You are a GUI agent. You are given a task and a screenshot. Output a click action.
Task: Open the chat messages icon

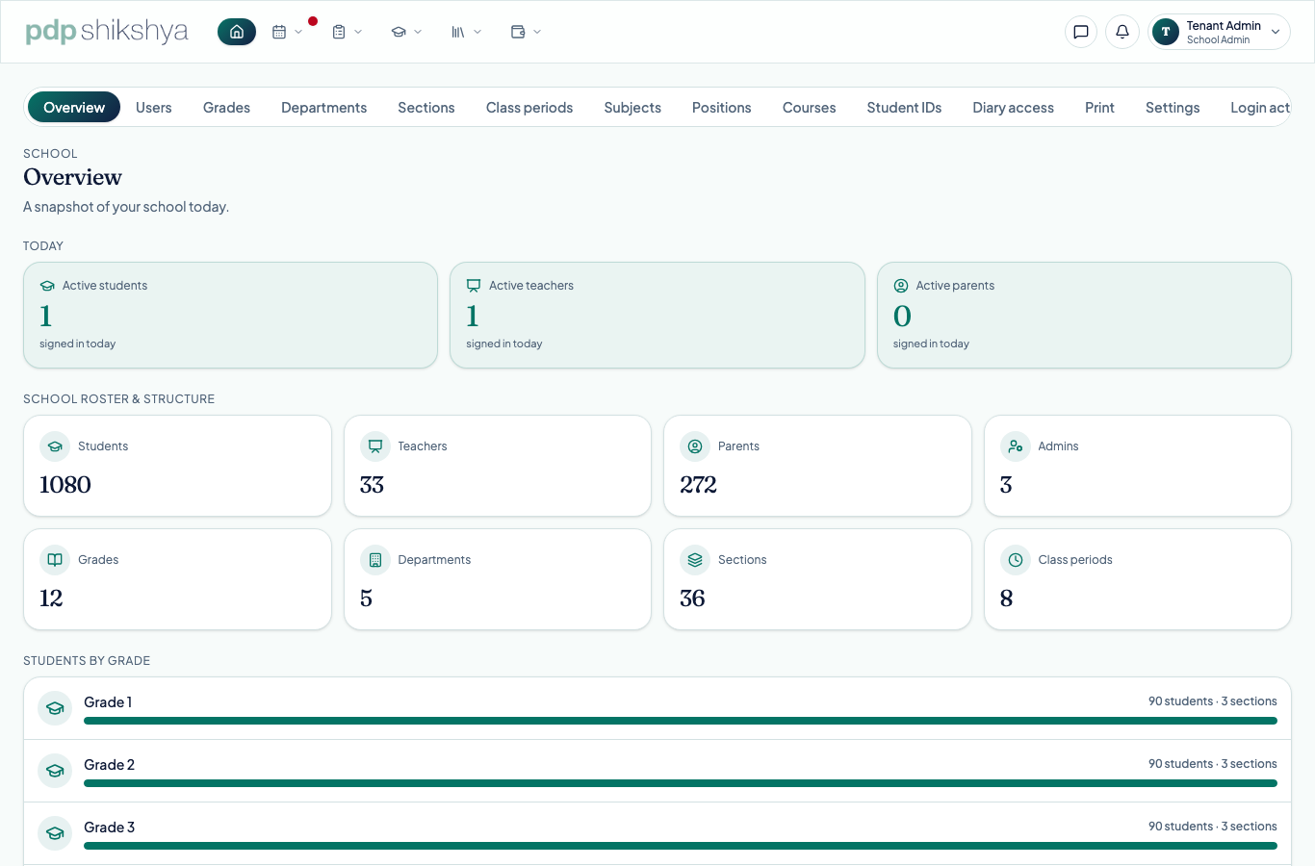point(1081,32)
